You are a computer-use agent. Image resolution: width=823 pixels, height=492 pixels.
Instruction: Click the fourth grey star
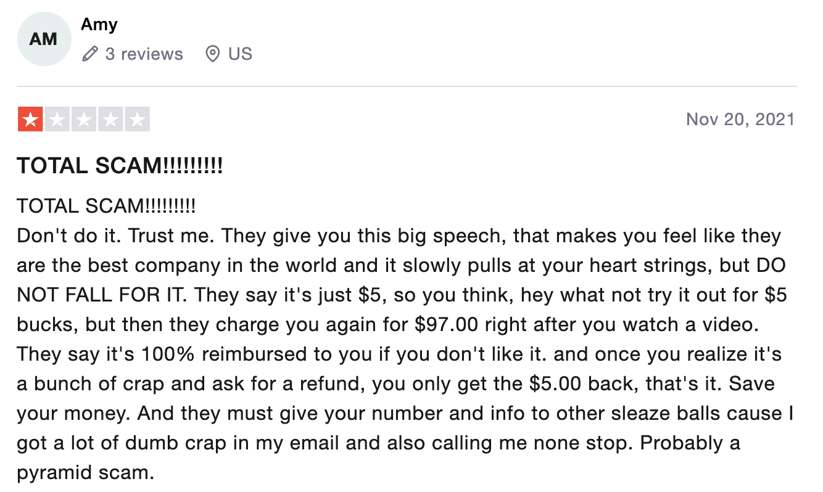110,119
